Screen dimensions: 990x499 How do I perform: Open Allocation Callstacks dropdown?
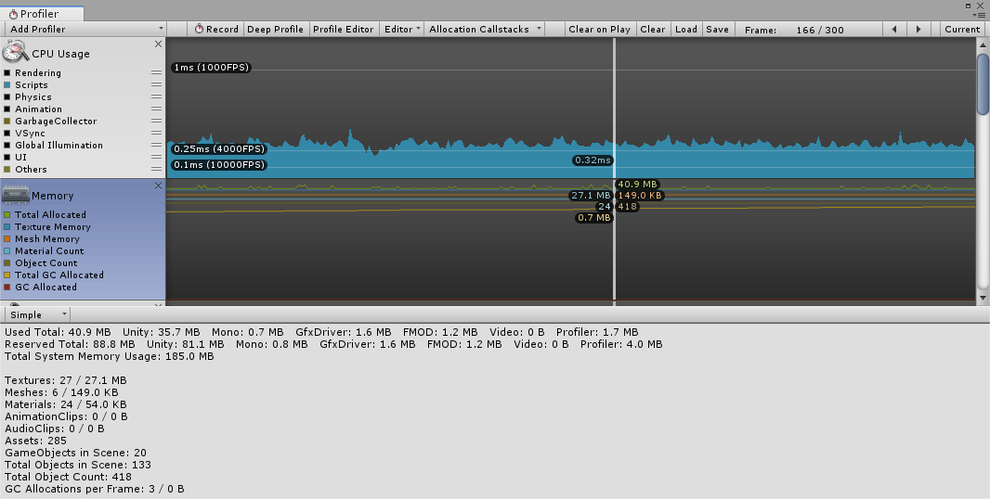484,29
